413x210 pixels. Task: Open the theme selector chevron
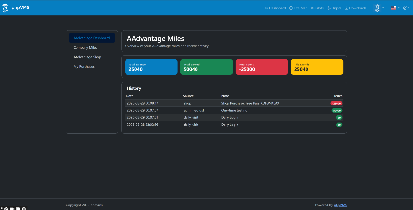(x=408, y=8)
